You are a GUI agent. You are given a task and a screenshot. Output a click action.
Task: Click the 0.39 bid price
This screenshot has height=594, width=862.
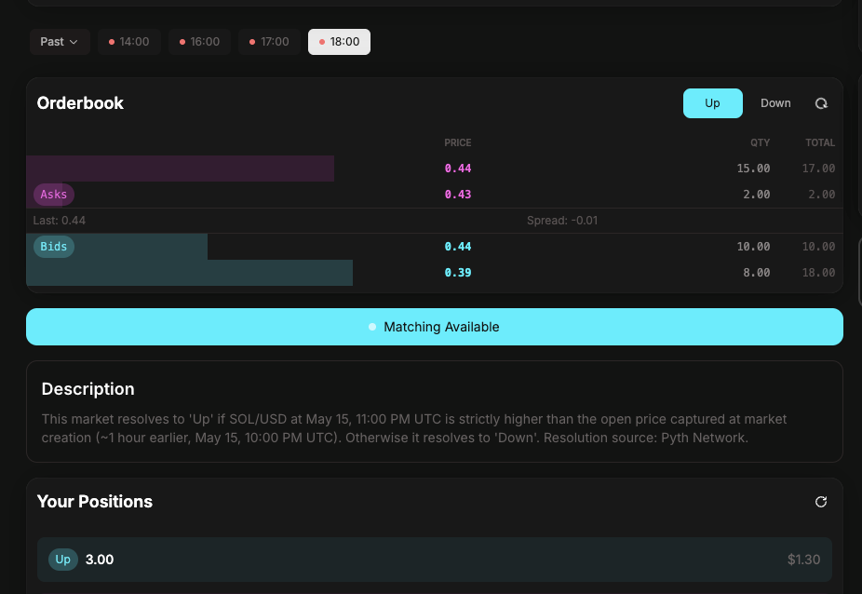(458, 272)
